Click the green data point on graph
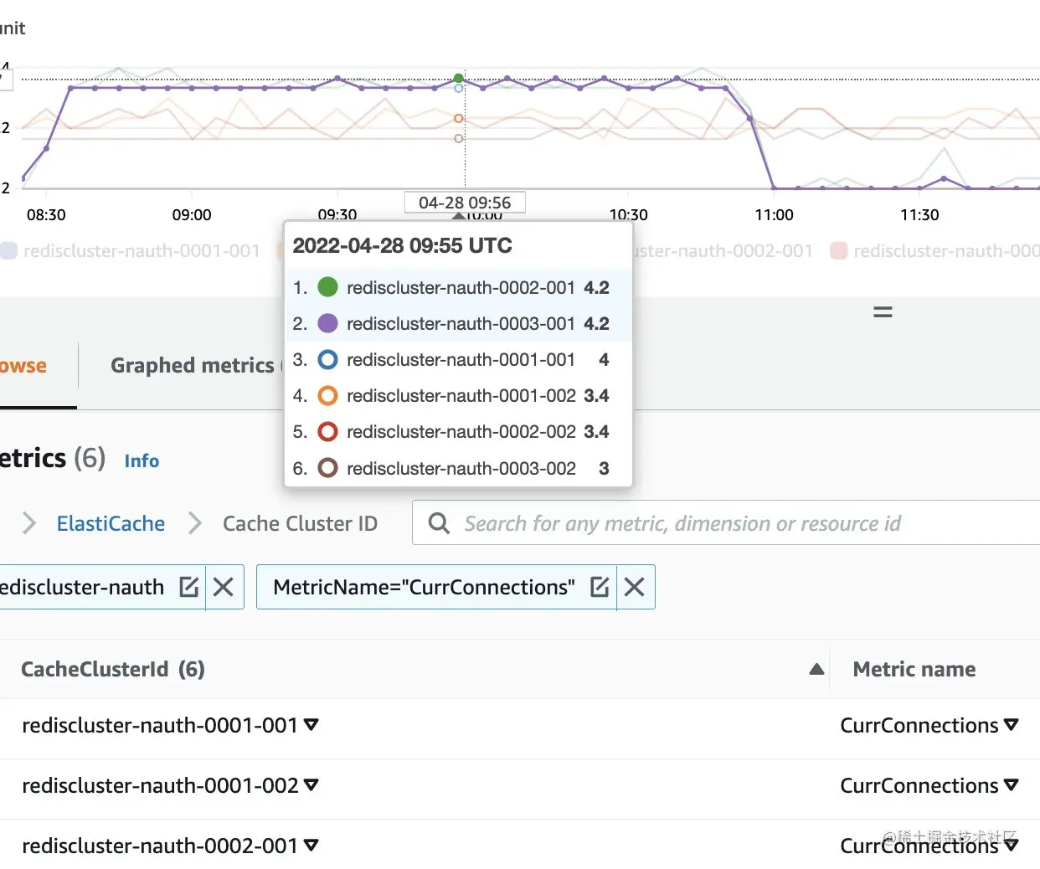 click(x=459, y=78)
